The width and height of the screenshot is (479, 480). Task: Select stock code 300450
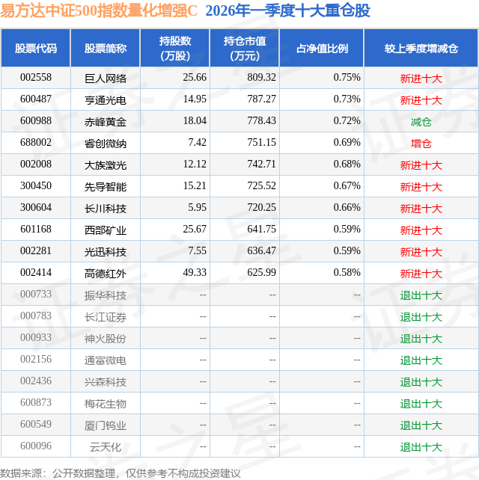pyautogui.click(x=36, y=186)
